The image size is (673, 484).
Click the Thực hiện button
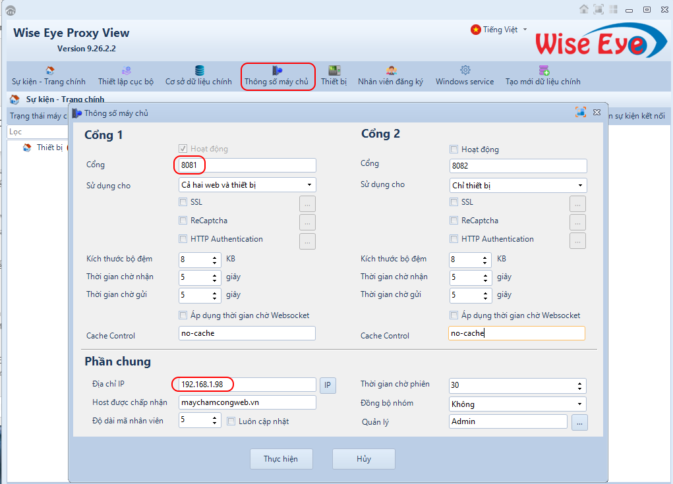(281, 459)
